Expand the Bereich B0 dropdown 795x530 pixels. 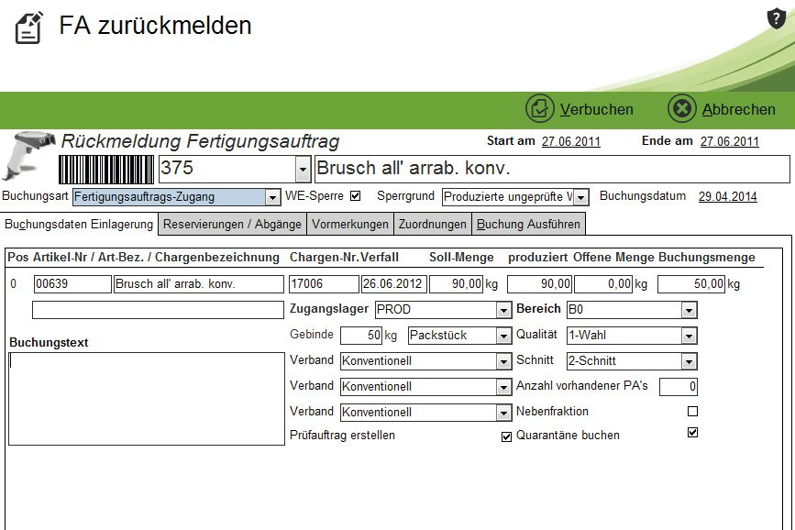[x=689, y=310]
